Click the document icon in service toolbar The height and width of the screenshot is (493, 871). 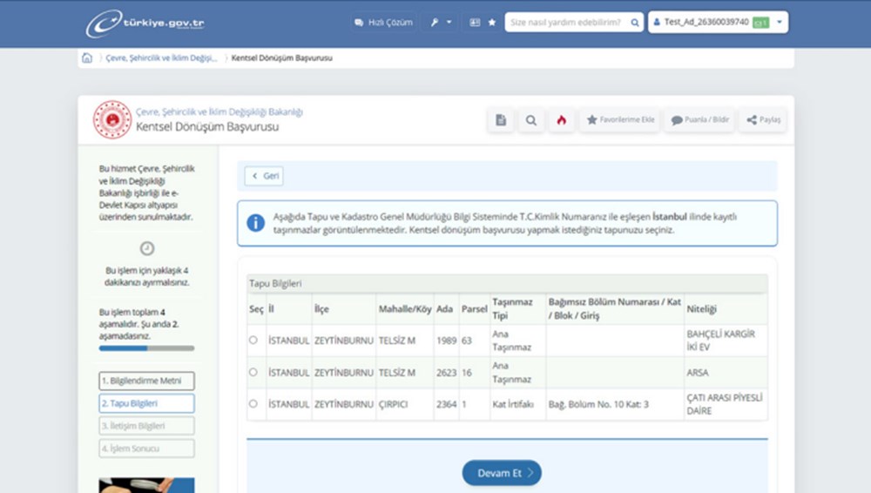click(x=500, y=120)
